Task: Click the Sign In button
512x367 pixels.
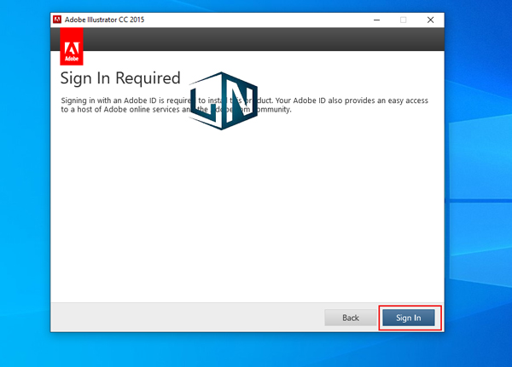Action: point(409,318)
